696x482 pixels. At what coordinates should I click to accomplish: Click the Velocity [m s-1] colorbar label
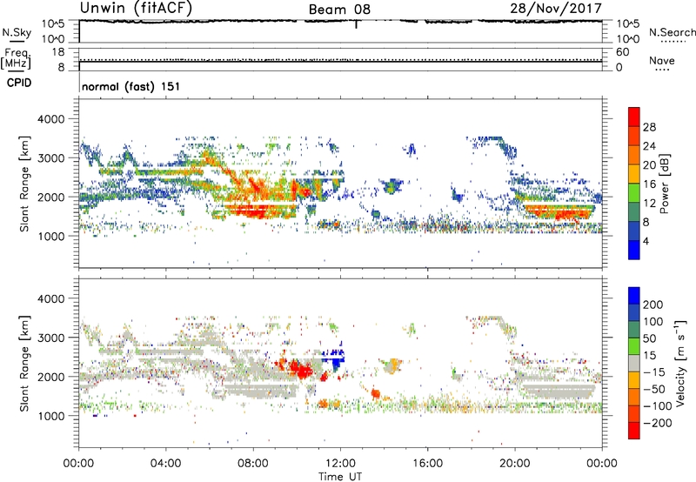(x=680, y=363)
